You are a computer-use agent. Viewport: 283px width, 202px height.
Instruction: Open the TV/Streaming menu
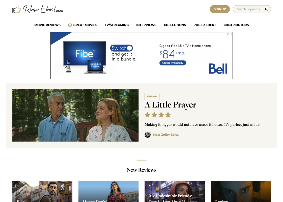[117, 25]
